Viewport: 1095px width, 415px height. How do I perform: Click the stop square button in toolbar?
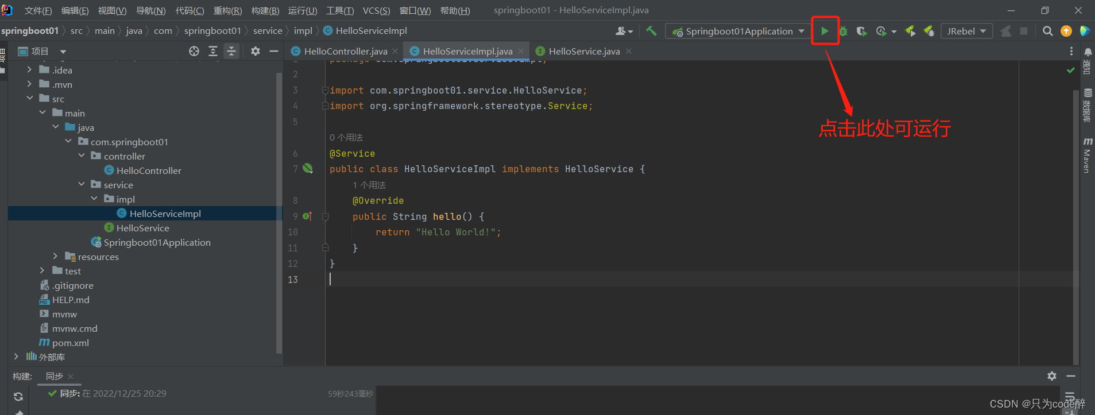(1024, 31)
